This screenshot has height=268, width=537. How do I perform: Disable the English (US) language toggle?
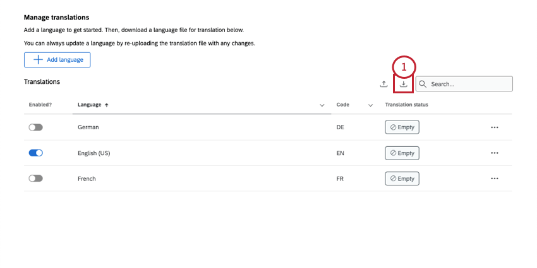pos(35,153)
